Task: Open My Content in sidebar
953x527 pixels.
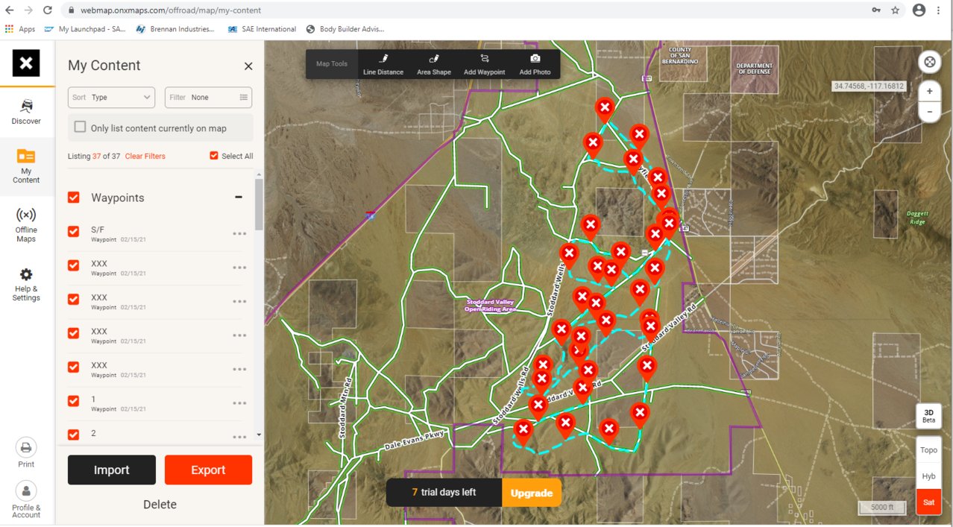Action: (26, 165)
